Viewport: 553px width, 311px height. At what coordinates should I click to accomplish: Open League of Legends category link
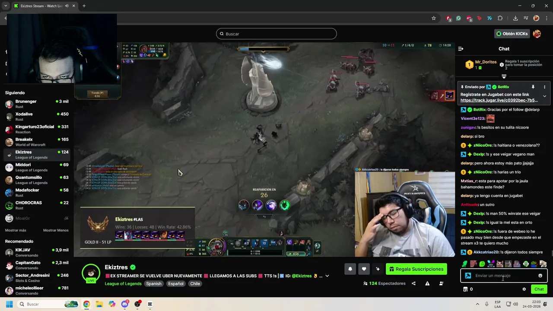point(123,284)
